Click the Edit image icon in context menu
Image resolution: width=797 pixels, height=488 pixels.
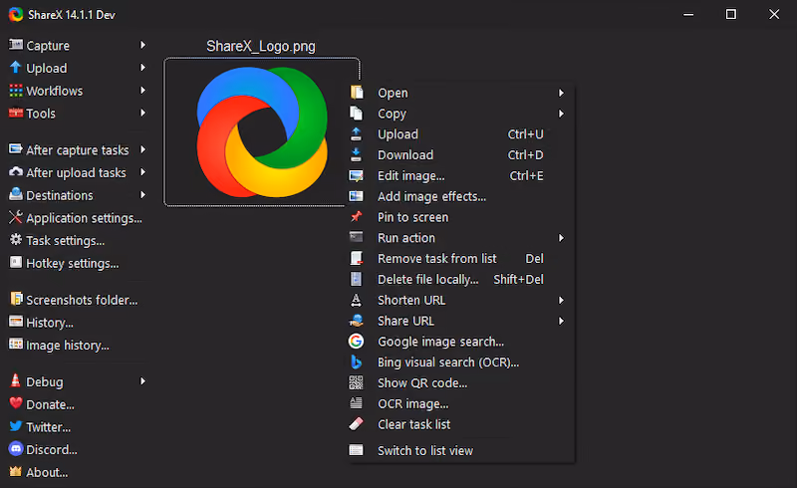click(x=356, y=175)
